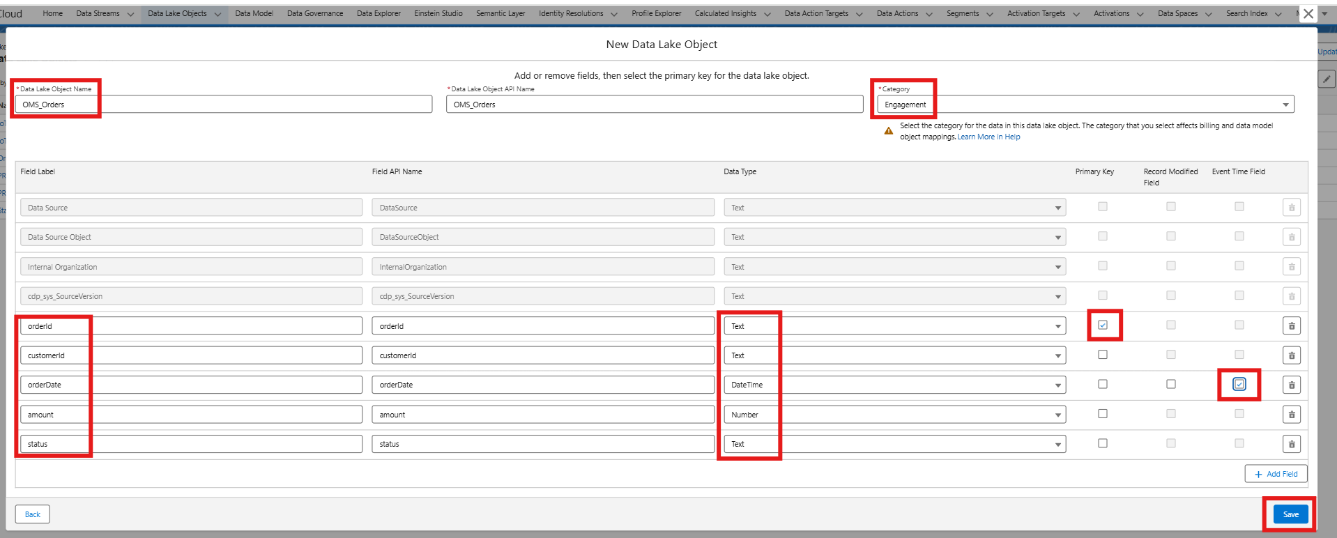Open Data Type dropdown for amount
This screenshot has width=1337, height=538.
pos(894,415)
